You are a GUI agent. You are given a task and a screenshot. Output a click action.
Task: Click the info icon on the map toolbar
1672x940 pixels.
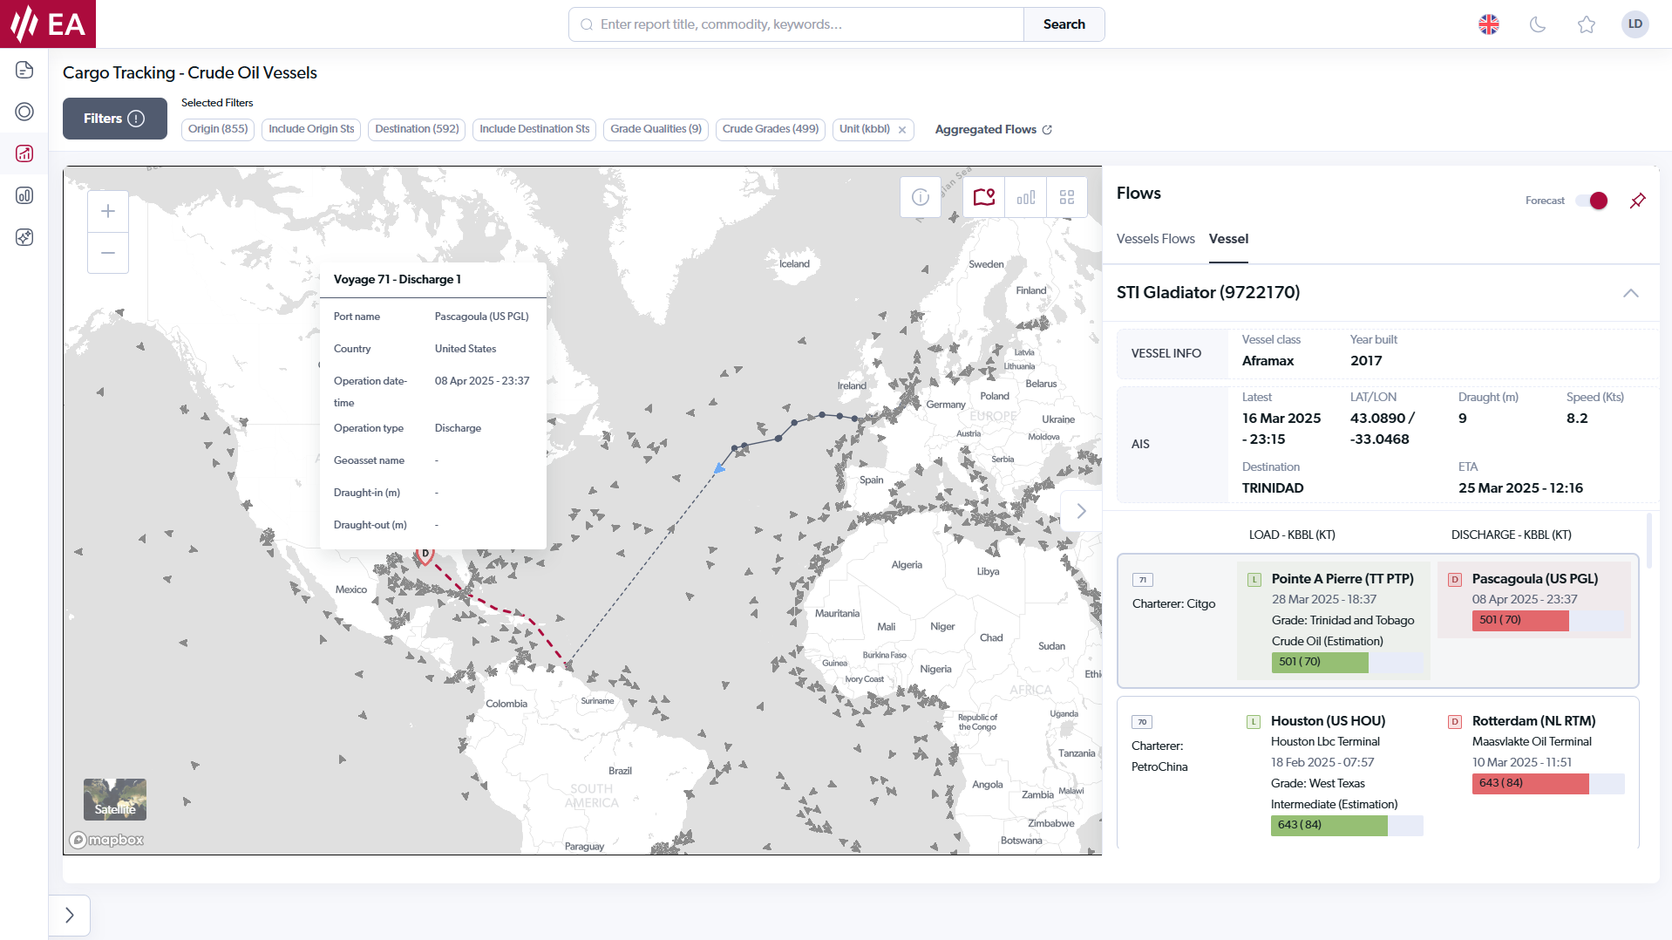pyautogui.click(x=920, y=197)
